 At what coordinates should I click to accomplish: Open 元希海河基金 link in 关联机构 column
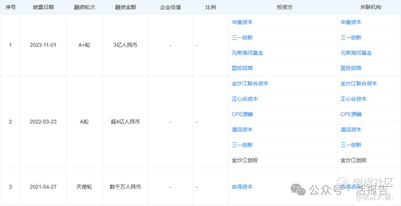pyautogui.click(x=356, y=53)
